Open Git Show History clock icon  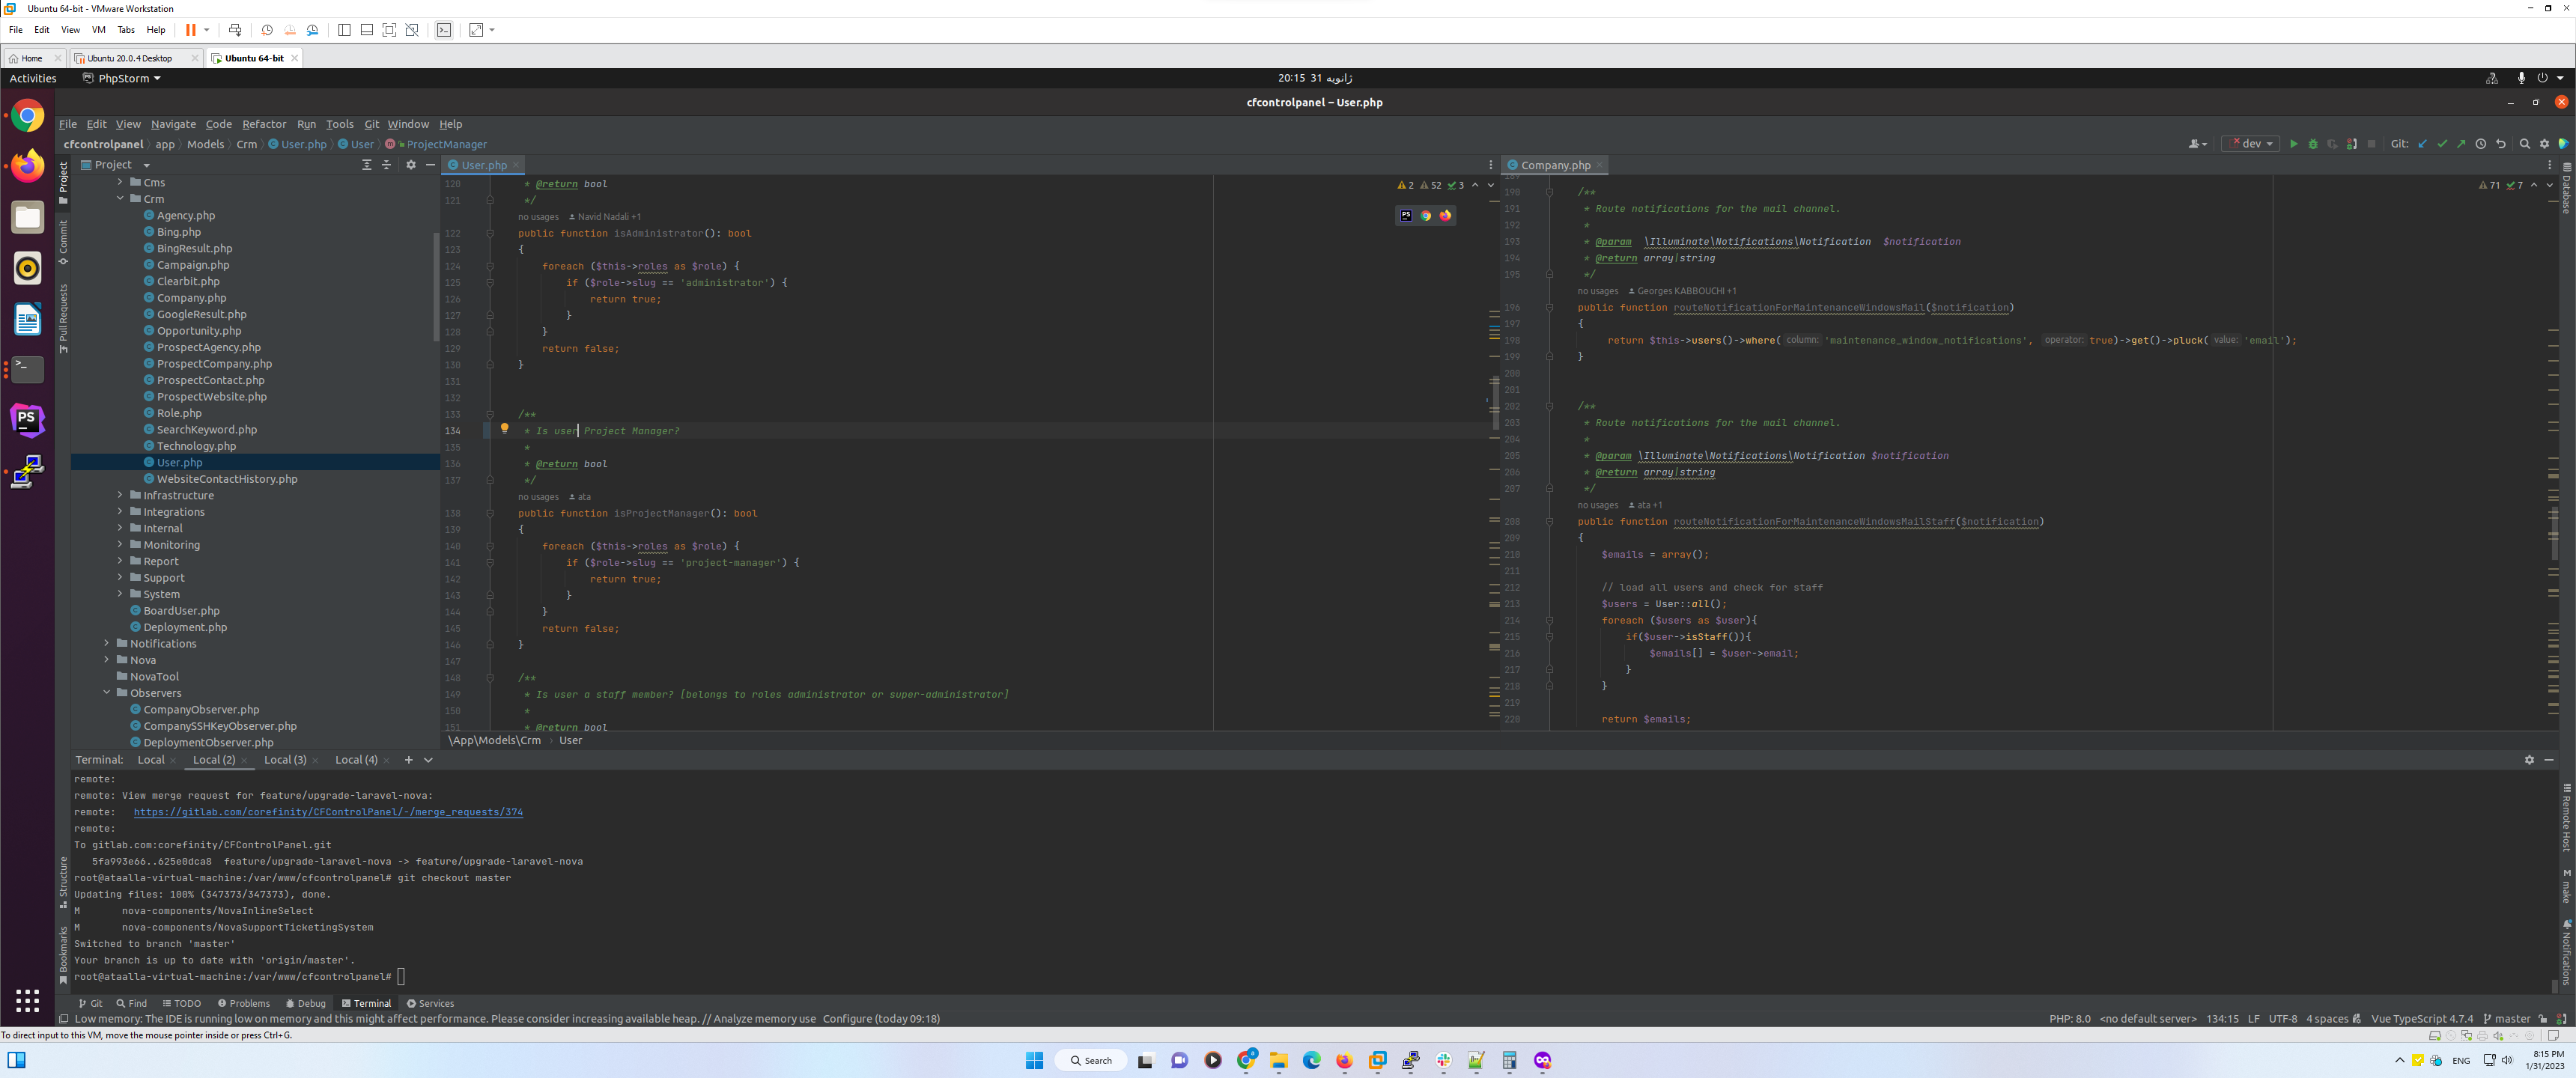click(2481, 144)
